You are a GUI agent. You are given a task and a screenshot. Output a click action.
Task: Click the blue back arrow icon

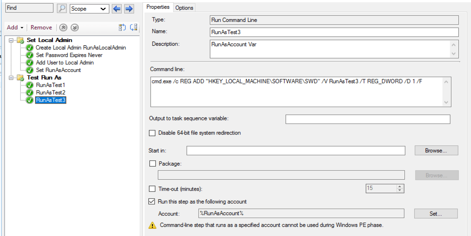tap(117, 9)
